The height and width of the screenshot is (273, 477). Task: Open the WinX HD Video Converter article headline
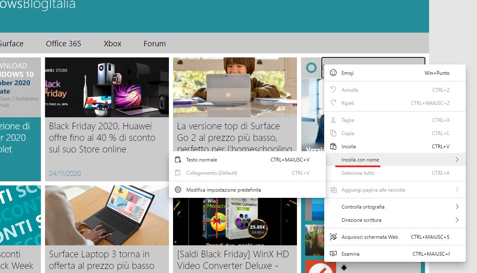pos(233,260)
